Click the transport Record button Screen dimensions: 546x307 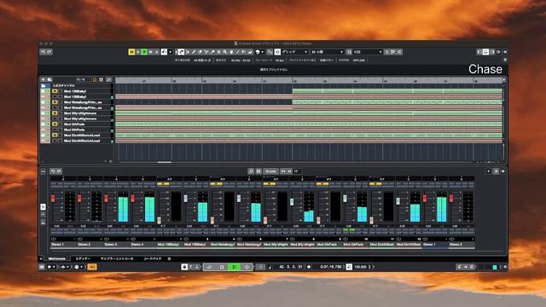coord(247,267)
